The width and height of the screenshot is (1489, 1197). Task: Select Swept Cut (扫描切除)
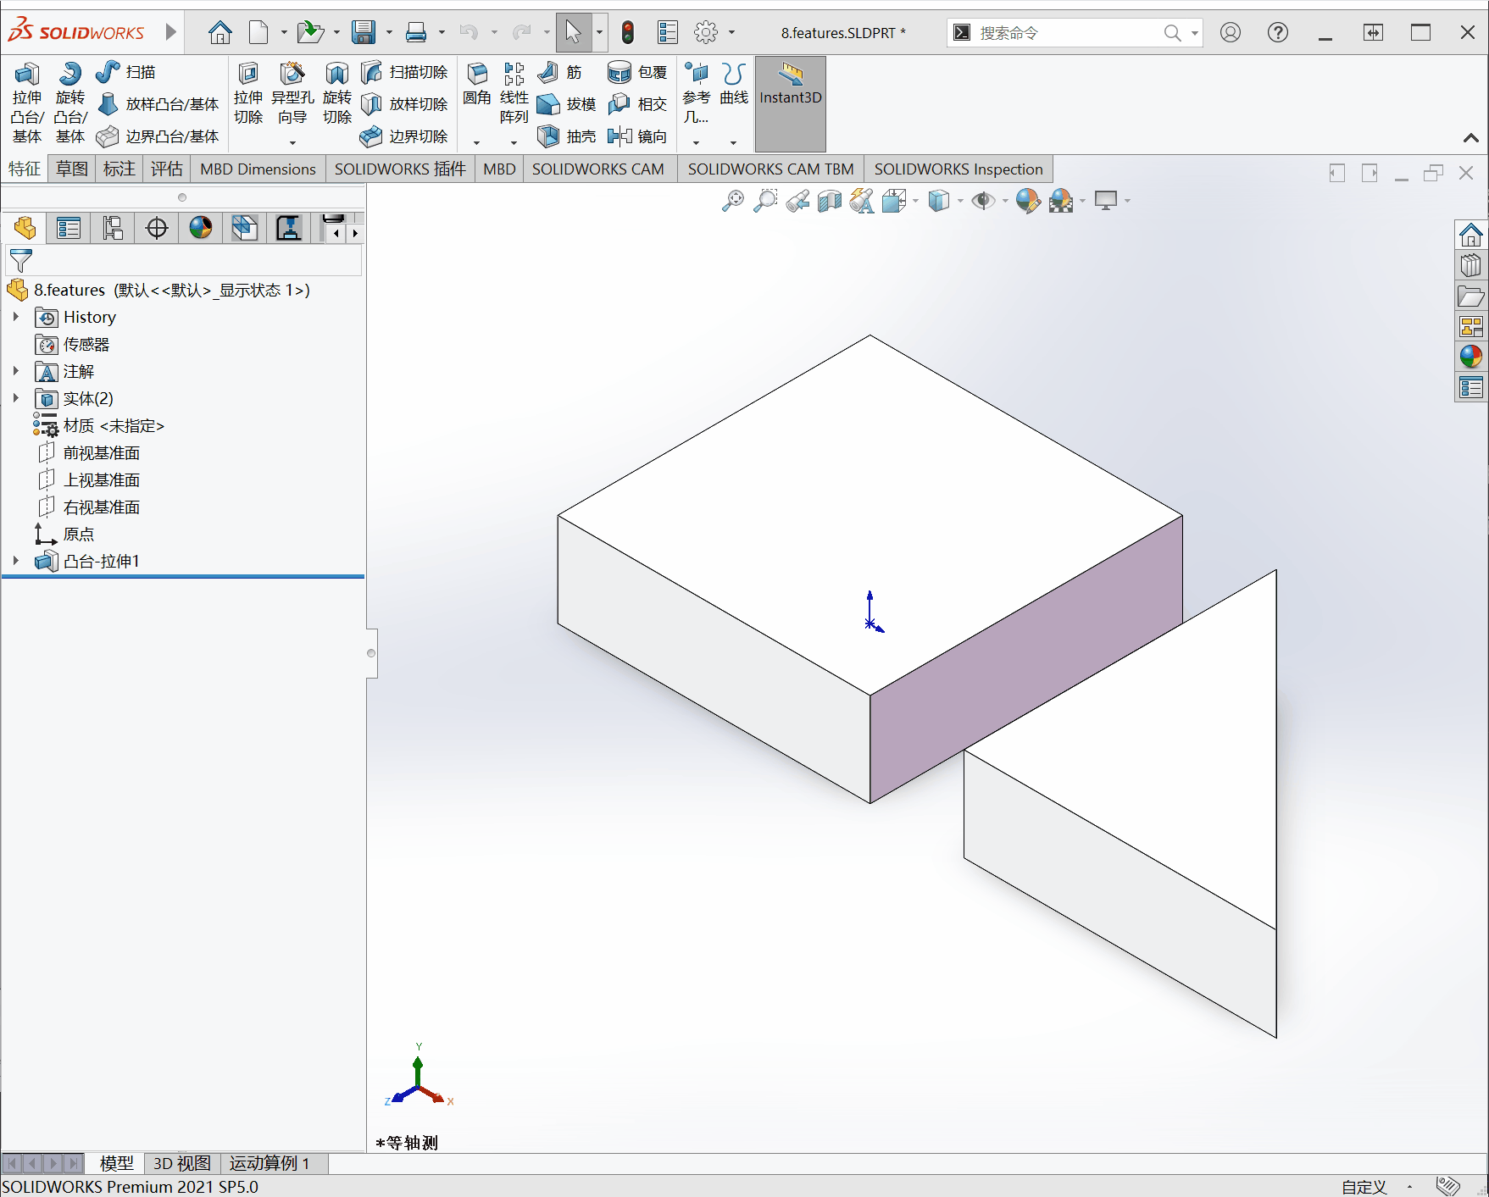pos(404,72)
